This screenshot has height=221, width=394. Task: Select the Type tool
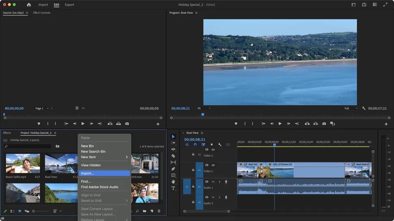(173, 188)
